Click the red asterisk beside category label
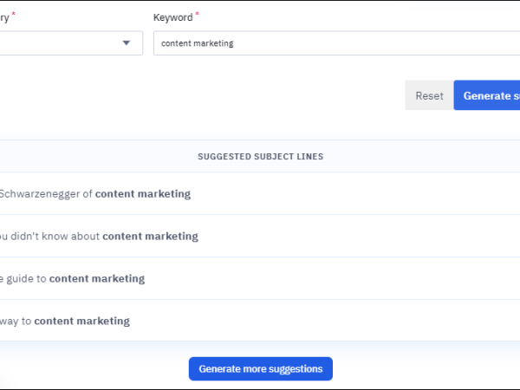Image resolution: width=520 pixels, height=390 pixels. (12, 16)
